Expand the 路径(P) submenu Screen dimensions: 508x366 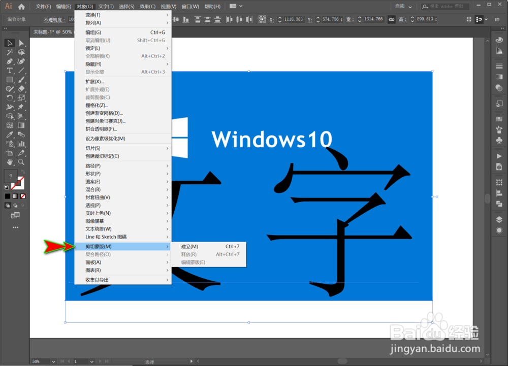pyautogui.click(x=123, y=165)
